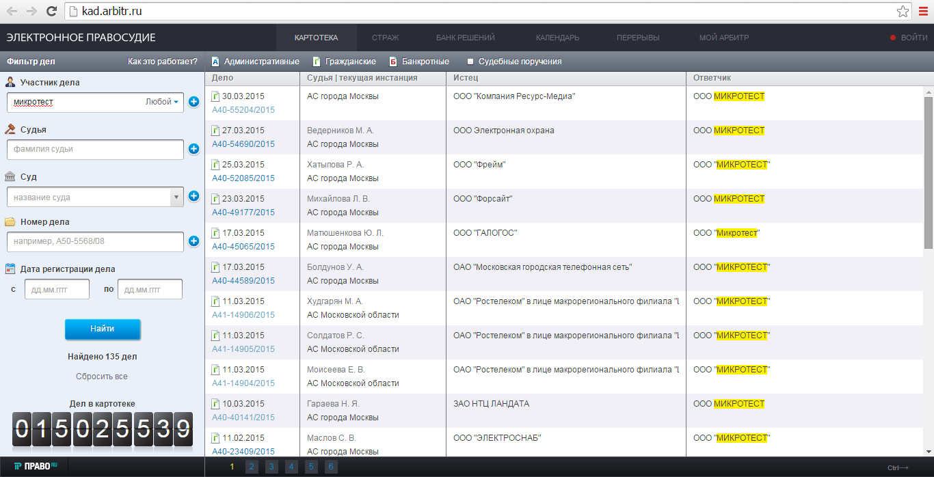Go to results page 5
This screenshot has height=477, width=934.
[311, 467]
